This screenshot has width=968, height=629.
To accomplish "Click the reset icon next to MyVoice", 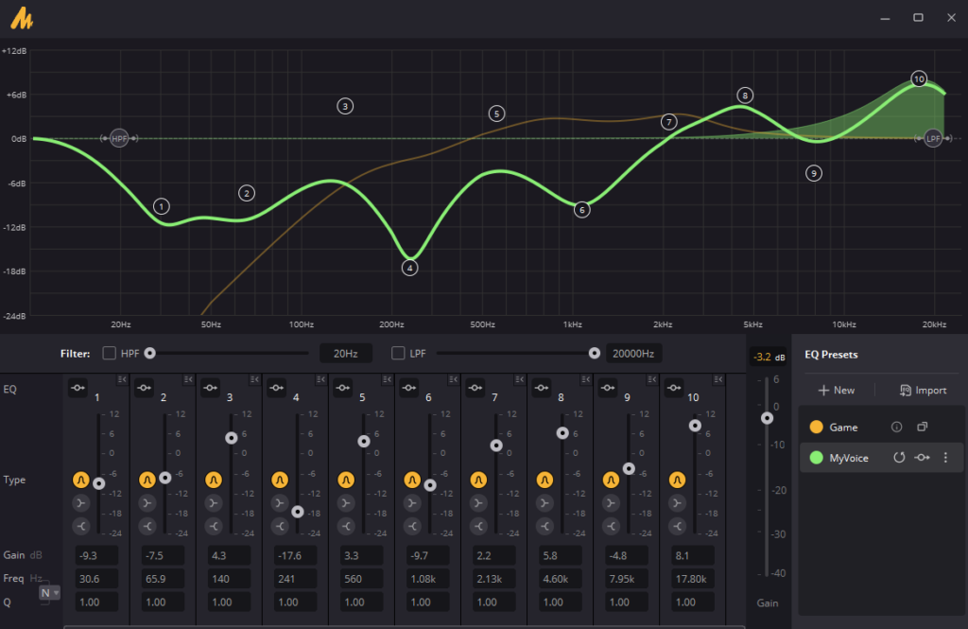I will (x=899, y=458).
